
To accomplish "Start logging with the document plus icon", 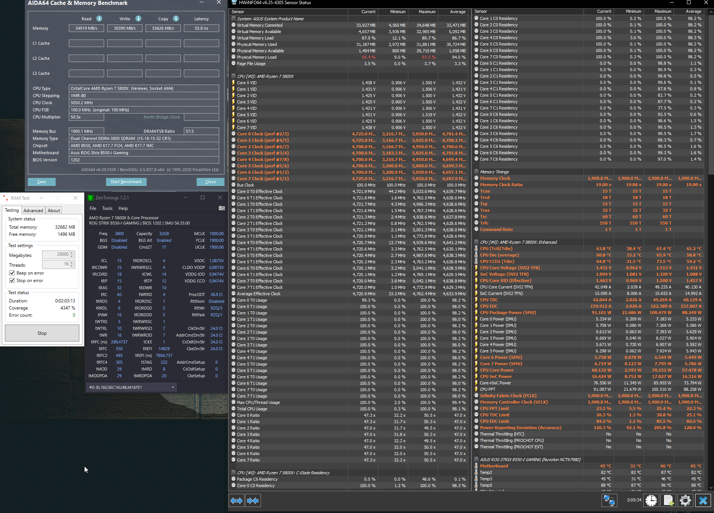I will click(669, 500).
